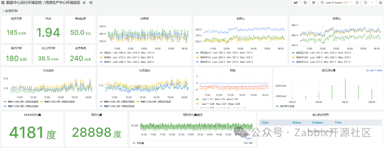Open the 核心机房告警 panel title menu
Screen dimensions: 384x148
coord(321,115)
